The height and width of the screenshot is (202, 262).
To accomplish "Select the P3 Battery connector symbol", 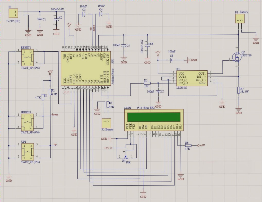I will pyautogui.click(x=240, y=19).
